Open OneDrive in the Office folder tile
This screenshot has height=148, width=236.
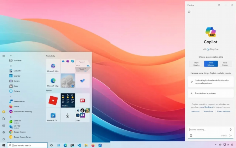coord(63,61)
